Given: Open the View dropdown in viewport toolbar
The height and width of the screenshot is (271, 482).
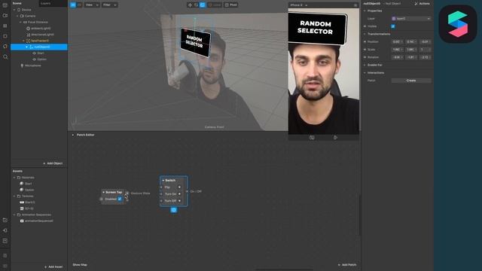Looking at the screenshot, I should 92,5.
